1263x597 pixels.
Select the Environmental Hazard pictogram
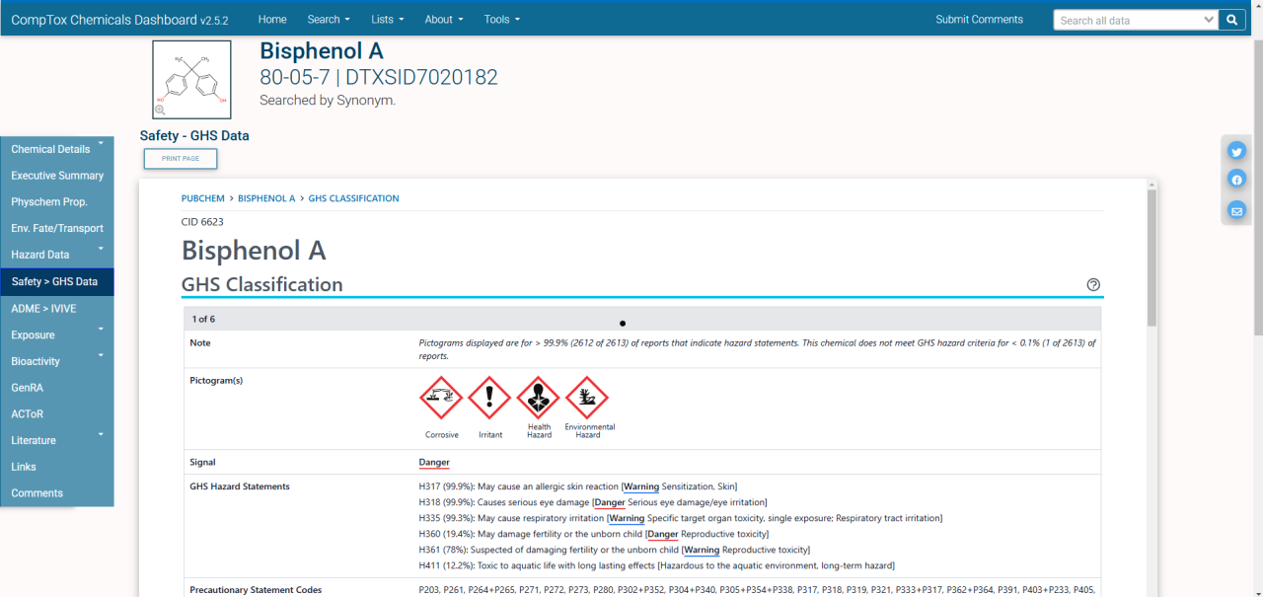pos(588,399)
